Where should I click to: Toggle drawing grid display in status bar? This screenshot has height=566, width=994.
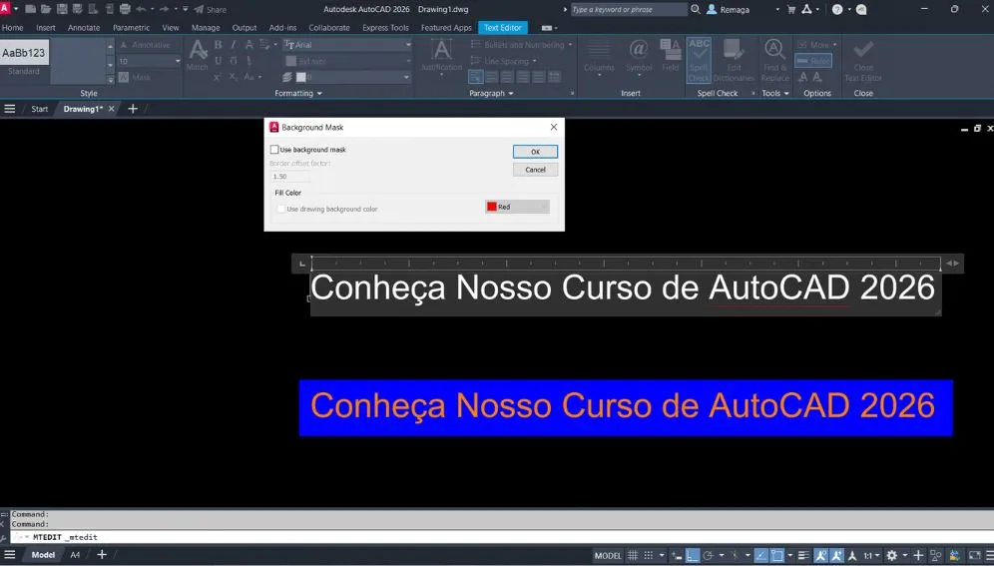pyautogui.click(x=633, y=556)
